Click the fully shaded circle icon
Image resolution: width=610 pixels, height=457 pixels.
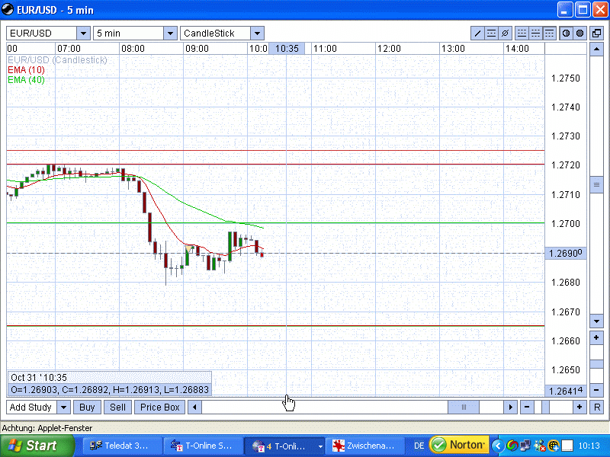(x=579, y=34)
